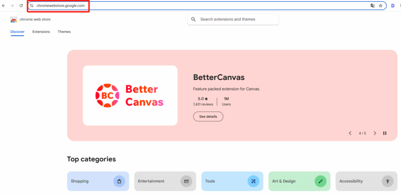The width and height of the screenshot is (401, 194).
Task: Click the browser back arrow
Action: click(4, 5)
